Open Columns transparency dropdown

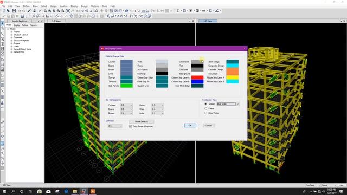coord(126,105)
